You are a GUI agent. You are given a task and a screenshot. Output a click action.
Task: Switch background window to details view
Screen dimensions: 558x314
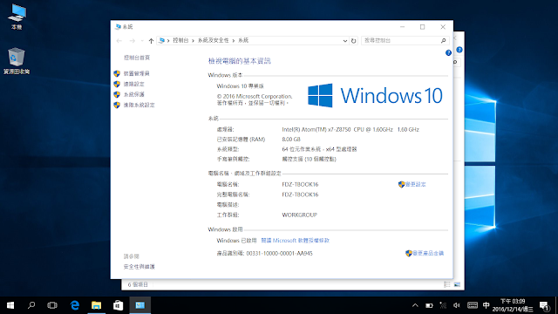coord(447,284)
